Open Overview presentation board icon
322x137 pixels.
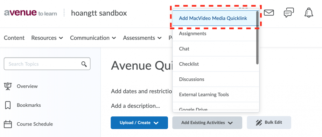tap(8, 86)
